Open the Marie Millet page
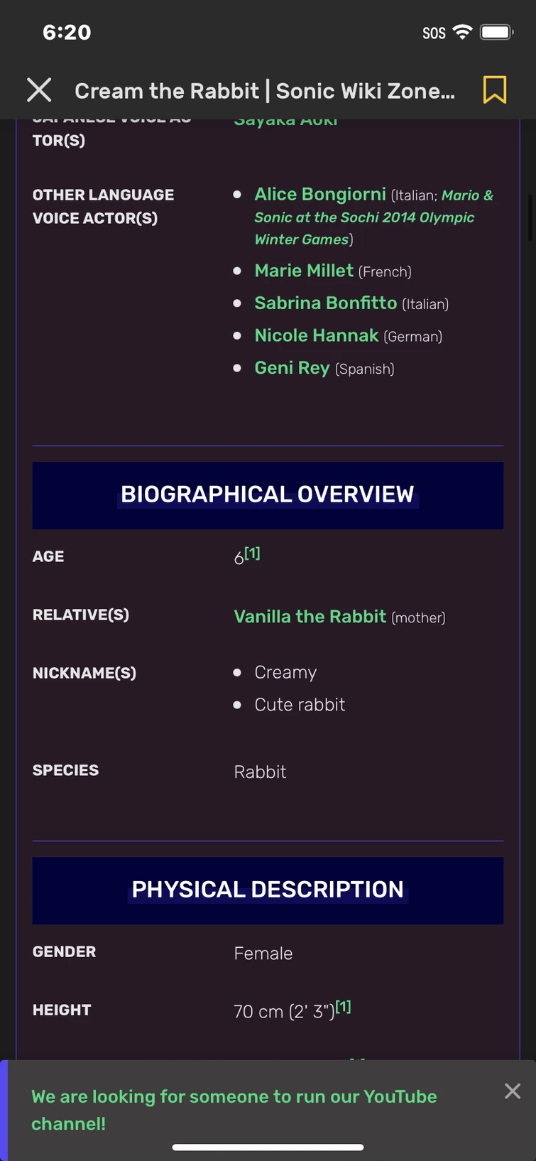The height and width of the screenshot is (1161, 536). click(x=304, y=271)
